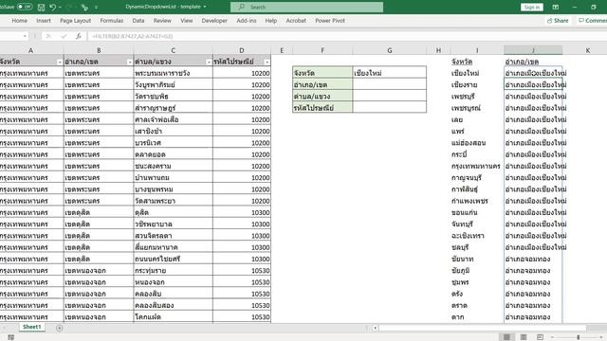Click cell ศาลเจ้าพ่อเสือ in column C

(x=173, y=119)
